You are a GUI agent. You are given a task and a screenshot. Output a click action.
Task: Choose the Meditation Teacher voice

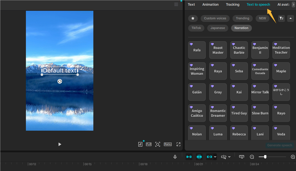click(x=281, y=50)
